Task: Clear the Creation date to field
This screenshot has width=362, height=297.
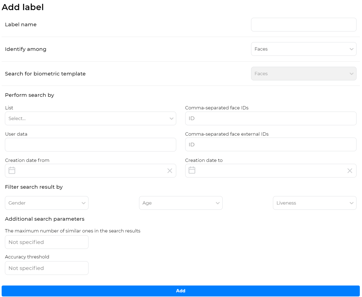Action: coord(350,170)
